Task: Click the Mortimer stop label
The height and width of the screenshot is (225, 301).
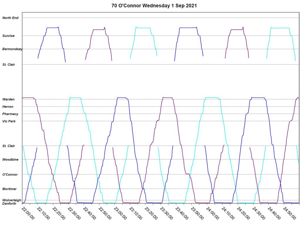Action: coord(10,189)
